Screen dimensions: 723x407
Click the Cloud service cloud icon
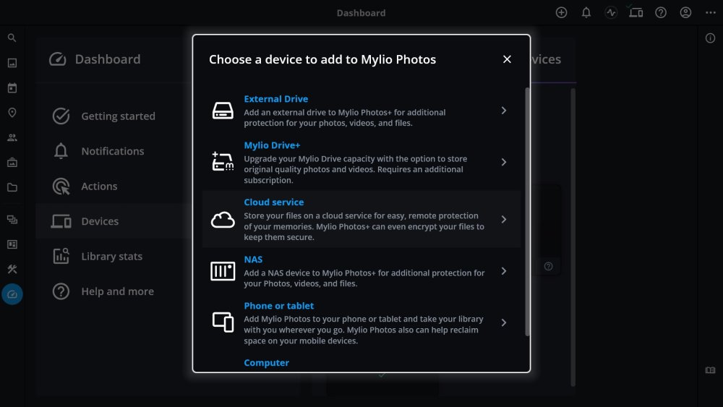[223, 220]
